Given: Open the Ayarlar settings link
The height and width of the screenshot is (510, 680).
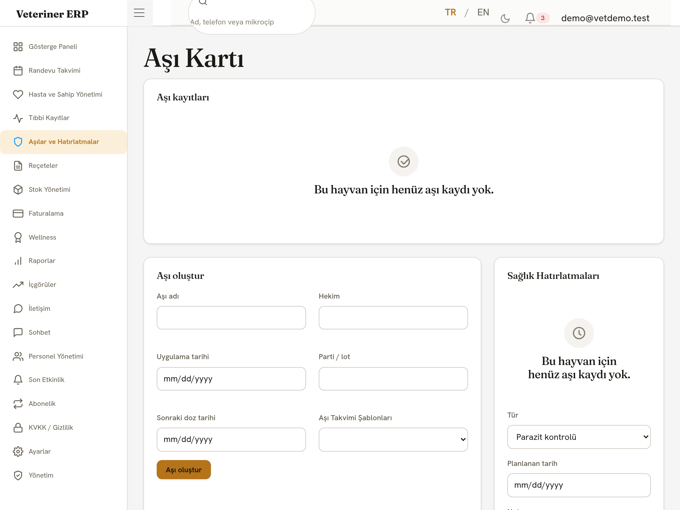Looking at the screenshot, I should [63, 451].
